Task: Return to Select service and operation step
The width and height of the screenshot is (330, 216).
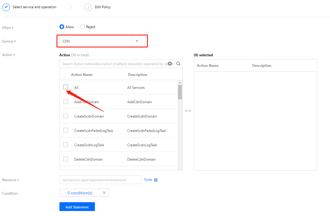Action: (35, 7)
